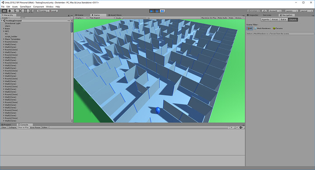Open the Agents navigation section
Viewport: 315px width, 170px height.
tap(266, 20)
